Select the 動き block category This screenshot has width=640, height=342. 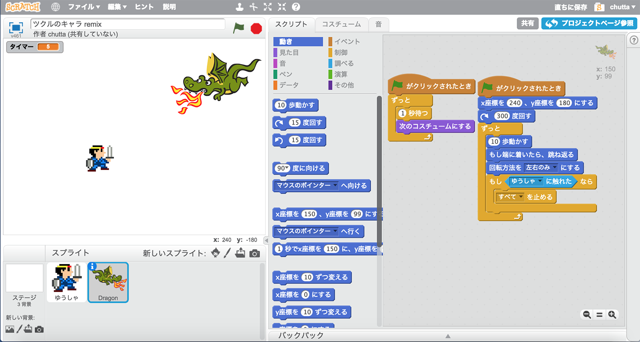coord(298,42)
